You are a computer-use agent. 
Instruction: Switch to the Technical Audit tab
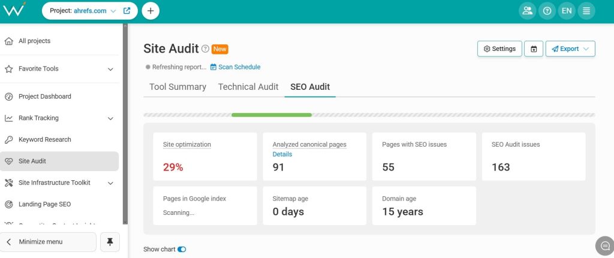click(x=248, y=87)
